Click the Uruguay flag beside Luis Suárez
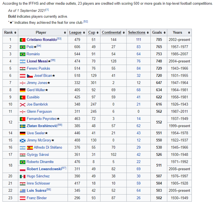Viewport: 215px width, 205px height. click(x=22, y=191)
